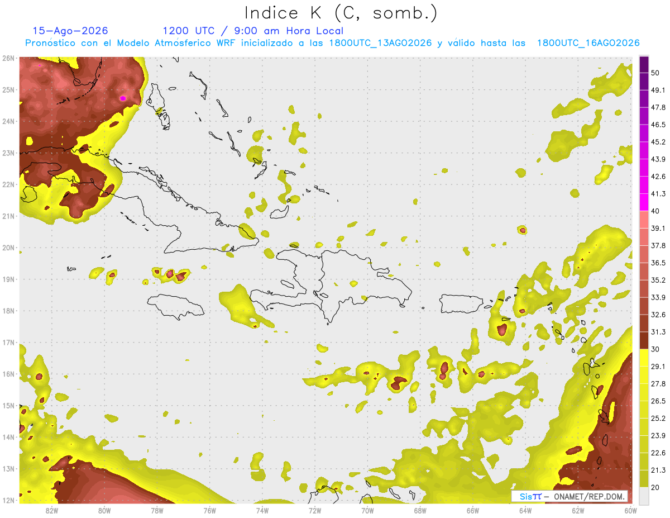Click the 'Indice K (C, somb.)' title
The image size is (670, 518).
tap(341, 13)
